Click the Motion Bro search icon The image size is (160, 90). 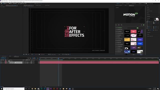[121, 25]
